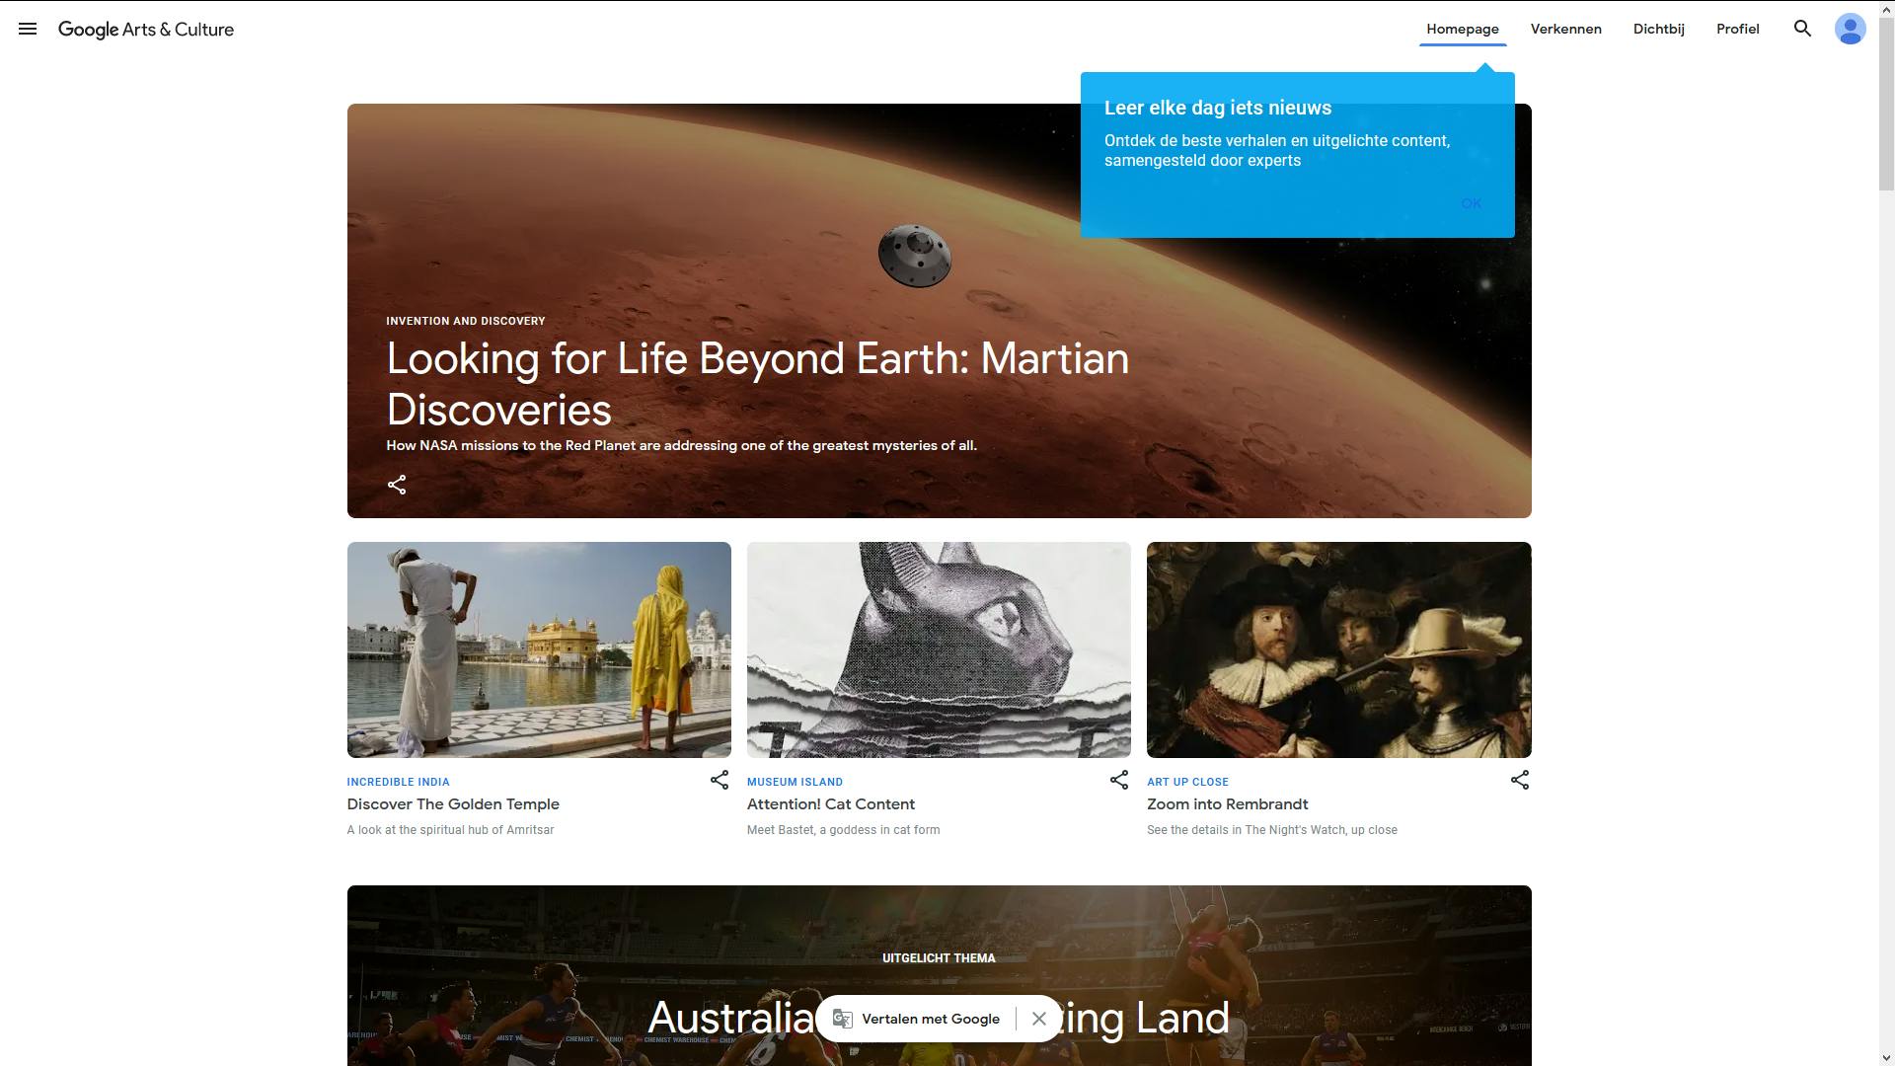Open the search function
This screenshot has width=1895, height=1066.
pos(1802,29)
